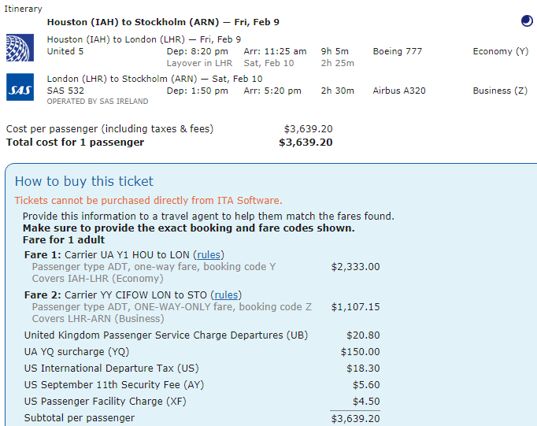Click the SAS airline logo
537x426 pixels.
pos(20,87)
